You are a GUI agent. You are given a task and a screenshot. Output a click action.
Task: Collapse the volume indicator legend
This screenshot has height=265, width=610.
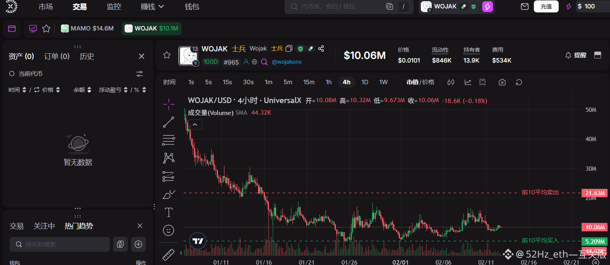[x=195, y=125]
